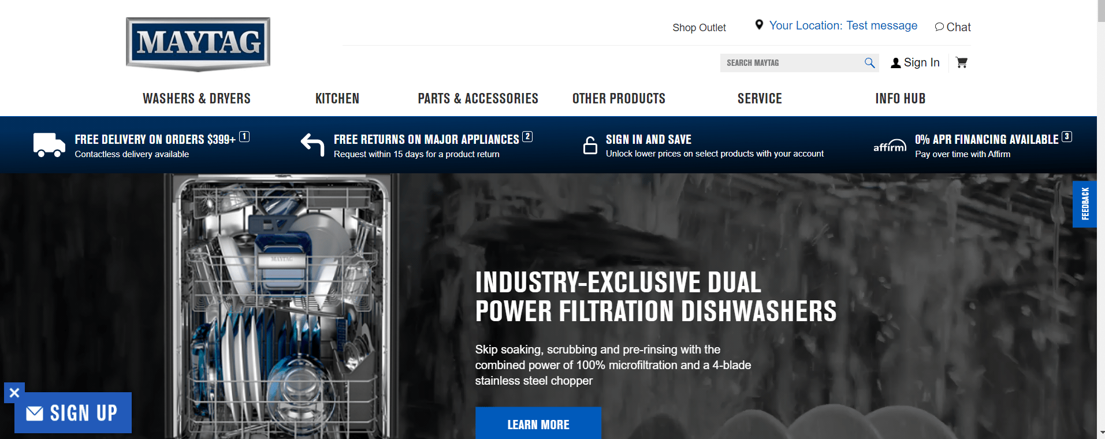Click the Search Maytag input field
The width and height of the screenshot is (1105, 439).
pyautogui.click(x=791, y=63)
